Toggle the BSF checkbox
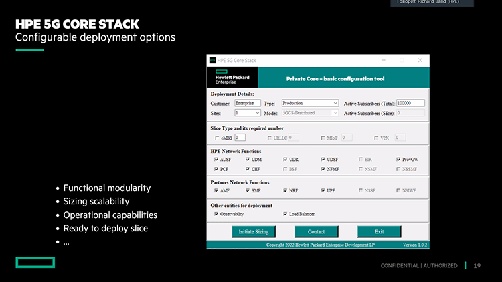 pos(285,169)
